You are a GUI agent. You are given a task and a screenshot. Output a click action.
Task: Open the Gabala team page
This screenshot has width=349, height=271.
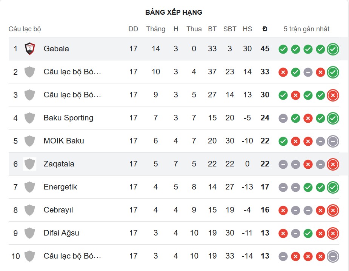tap(56, 49)
